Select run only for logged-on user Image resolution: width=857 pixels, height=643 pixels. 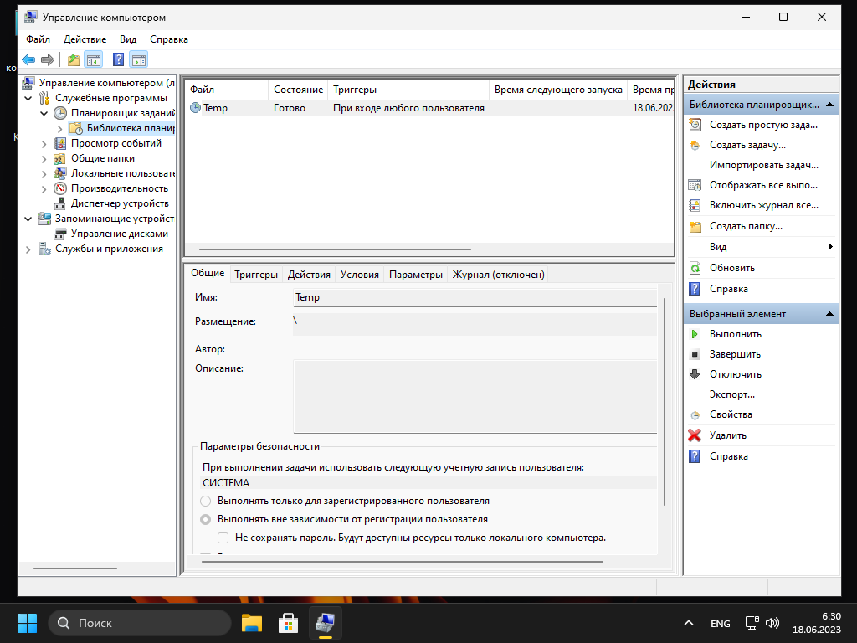(206, 501)
